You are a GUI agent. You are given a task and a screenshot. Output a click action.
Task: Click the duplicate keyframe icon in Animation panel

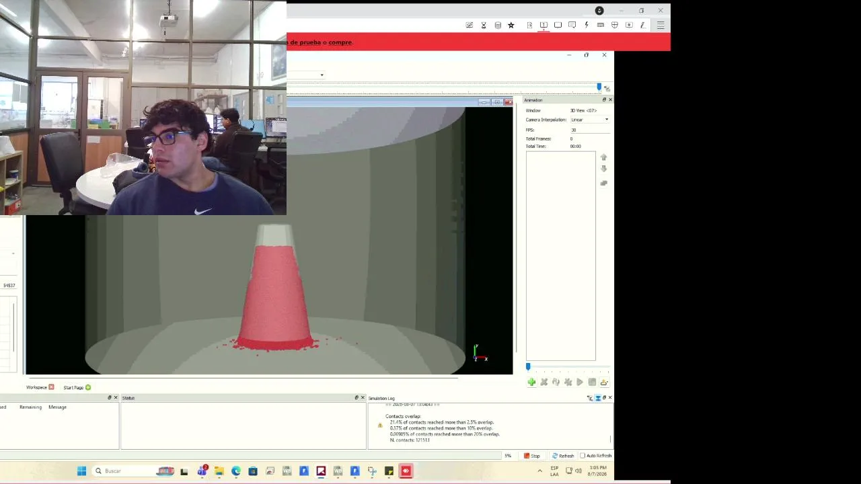pos(603,183)
